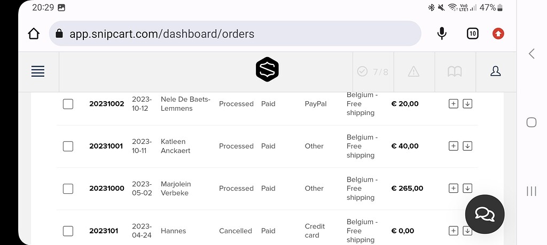Open the documentation book icon
The height and width of the screenshot is (245, 547).
click(455, 71)
